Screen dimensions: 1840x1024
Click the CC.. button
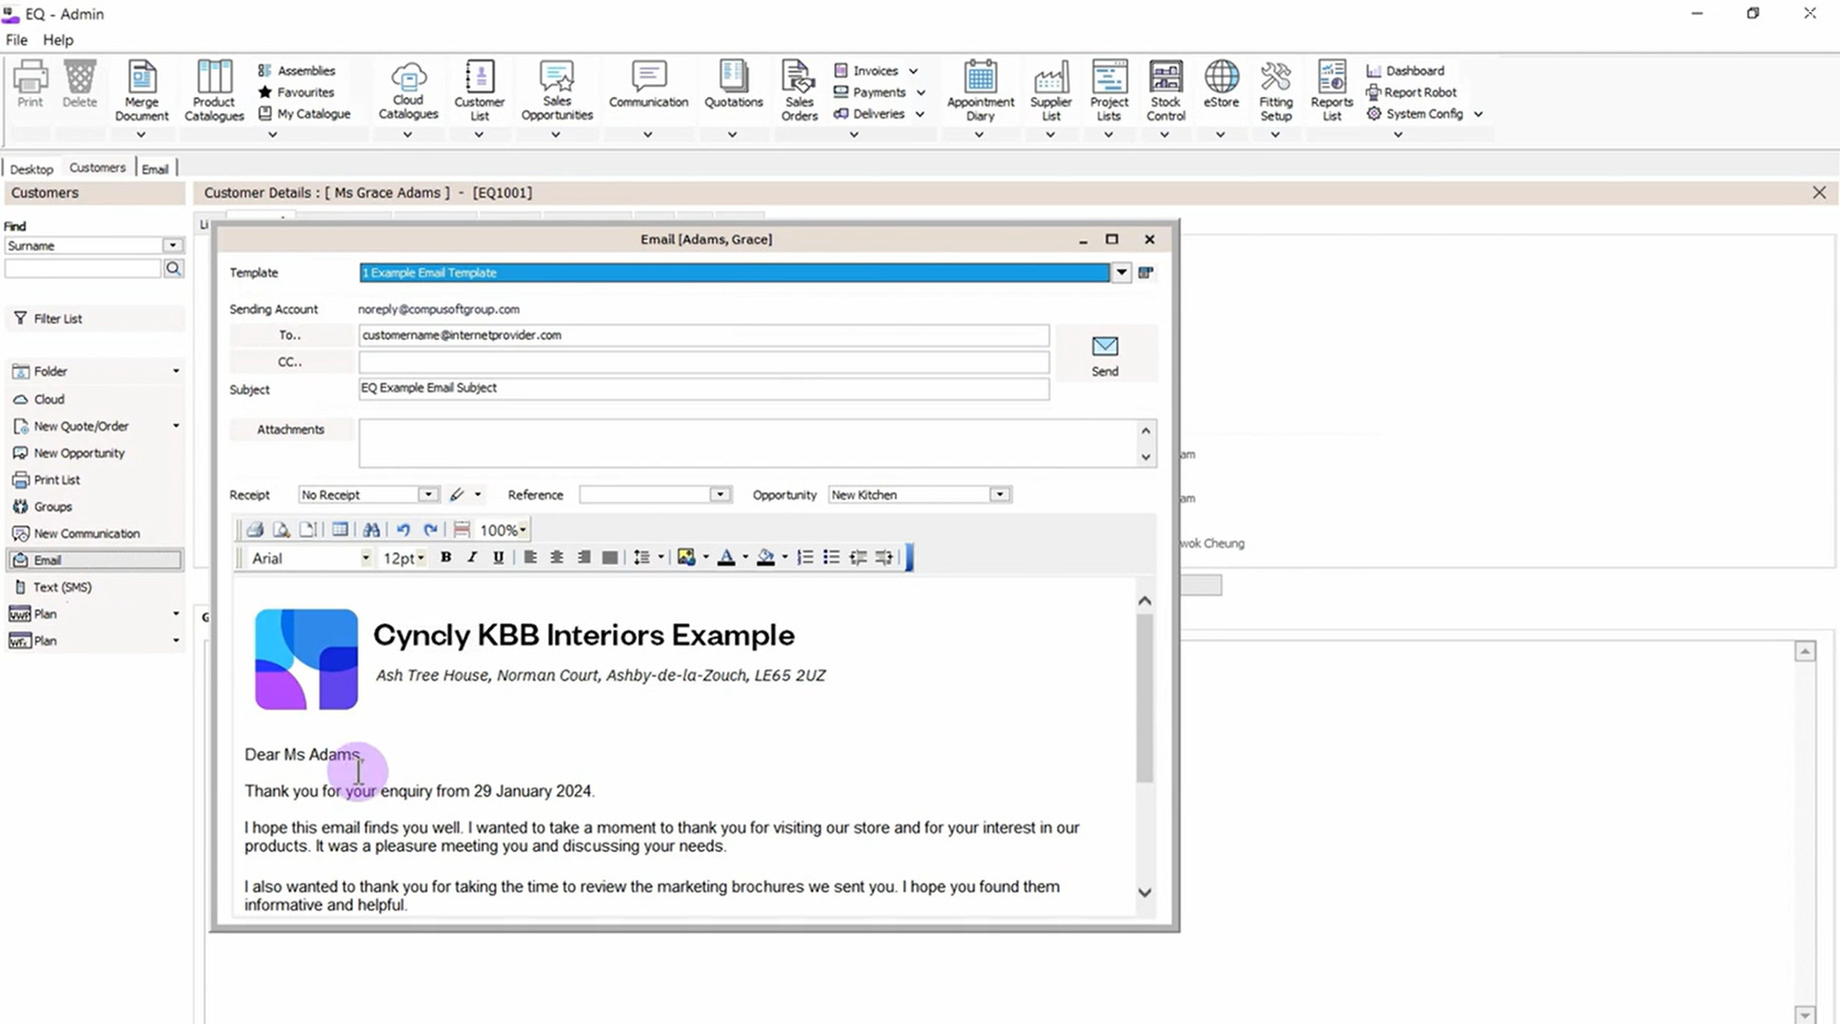tap(290, 362)
